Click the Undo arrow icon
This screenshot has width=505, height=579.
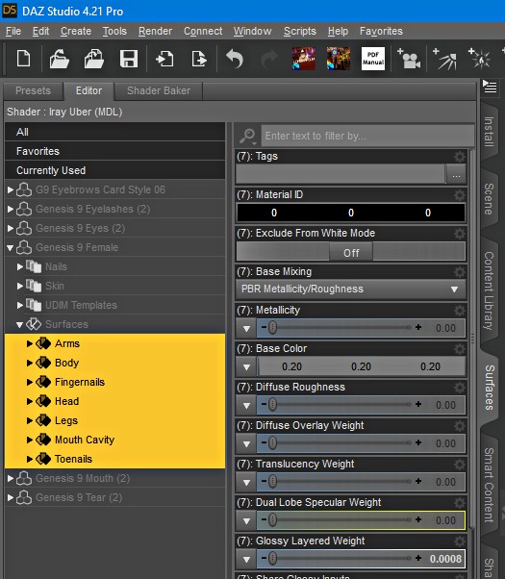[235, 59]
